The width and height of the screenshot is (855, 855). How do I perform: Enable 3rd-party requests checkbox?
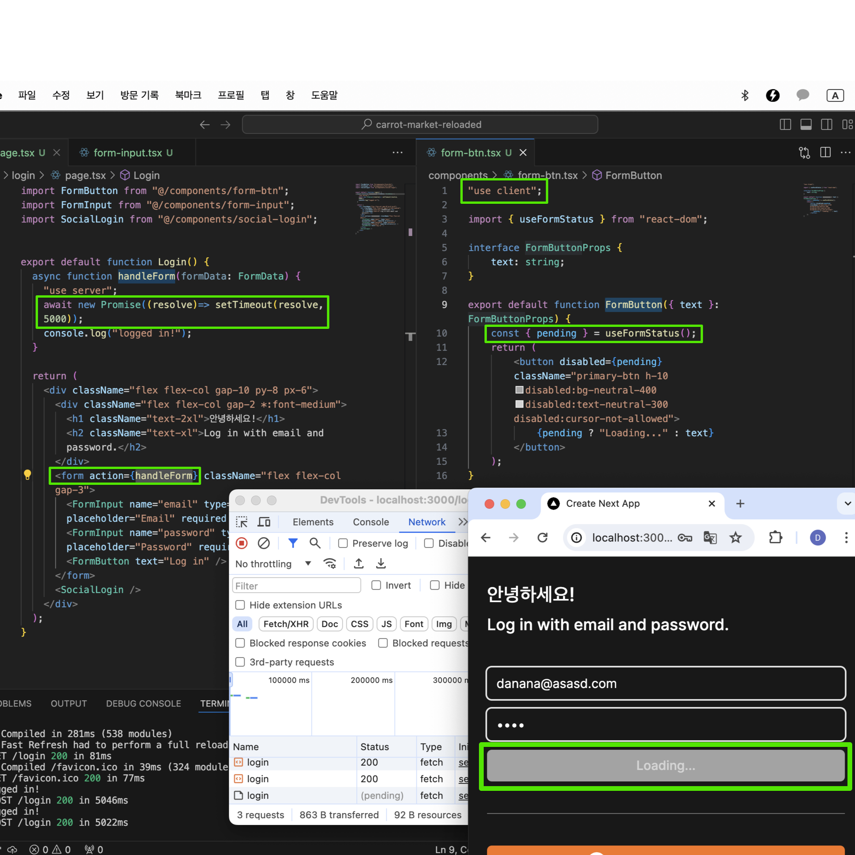[240, 662]
